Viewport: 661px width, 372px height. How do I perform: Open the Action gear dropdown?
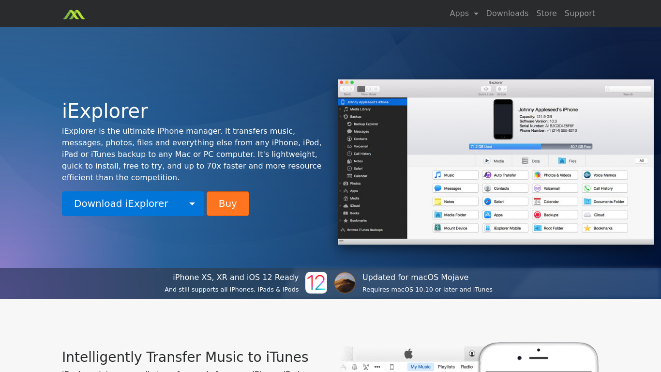(501, 89)
